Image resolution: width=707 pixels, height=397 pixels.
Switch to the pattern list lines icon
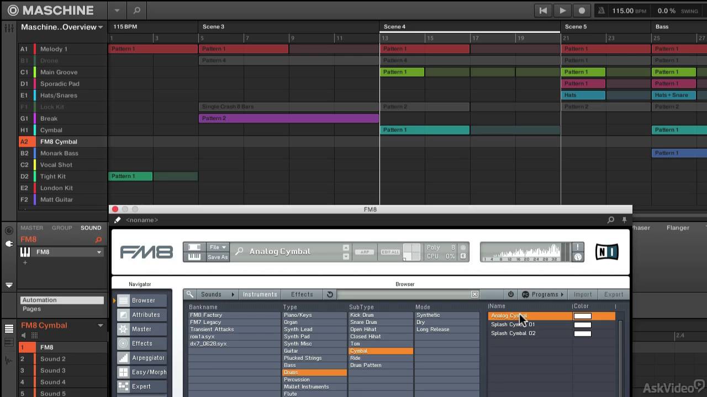(x=9, y=329)
